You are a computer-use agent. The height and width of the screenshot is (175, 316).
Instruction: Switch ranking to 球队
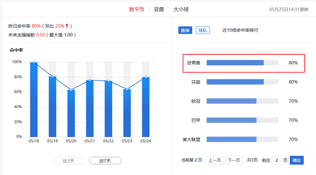tap(203, 30)
